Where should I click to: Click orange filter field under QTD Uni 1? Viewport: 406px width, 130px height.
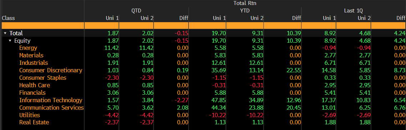tap(102, 26)
